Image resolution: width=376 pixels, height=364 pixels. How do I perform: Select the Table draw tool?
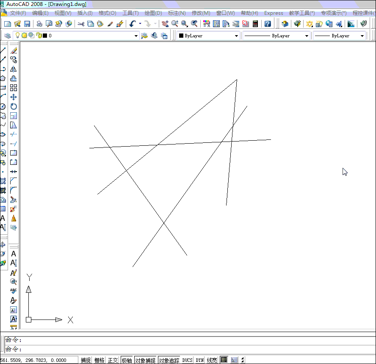(3, 209)
